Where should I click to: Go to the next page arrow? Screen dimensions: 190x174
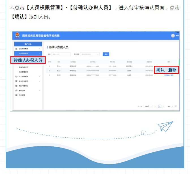tap(164, 106)
